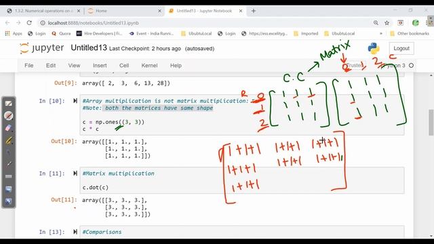The width and height of the screenshot is (434, 244).
Task: Reload the page with the refresh icon
Action: [29, 23]
